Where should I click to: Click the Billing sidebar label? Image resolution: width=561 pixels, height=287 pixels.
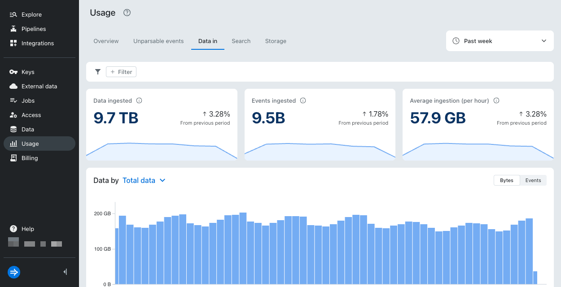(30, 158)
